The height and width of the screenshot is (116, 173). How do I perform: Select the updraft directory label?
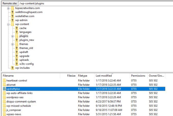tap(24, 52)
